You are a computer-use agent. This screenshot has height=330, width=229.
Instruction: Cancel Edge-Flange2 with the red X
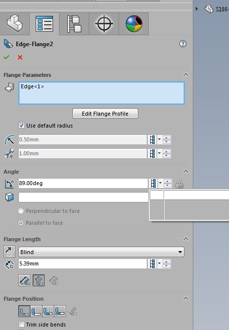point(20,57)
